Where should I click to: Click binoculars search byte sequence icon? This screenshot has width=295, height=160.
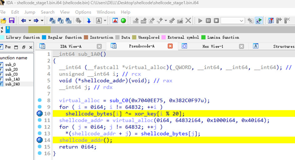point(68,21)
